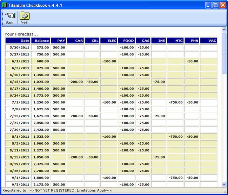Viewport: 228px width, 195px height.
Task: Click the GAS column header
Action: pos(143,41)
